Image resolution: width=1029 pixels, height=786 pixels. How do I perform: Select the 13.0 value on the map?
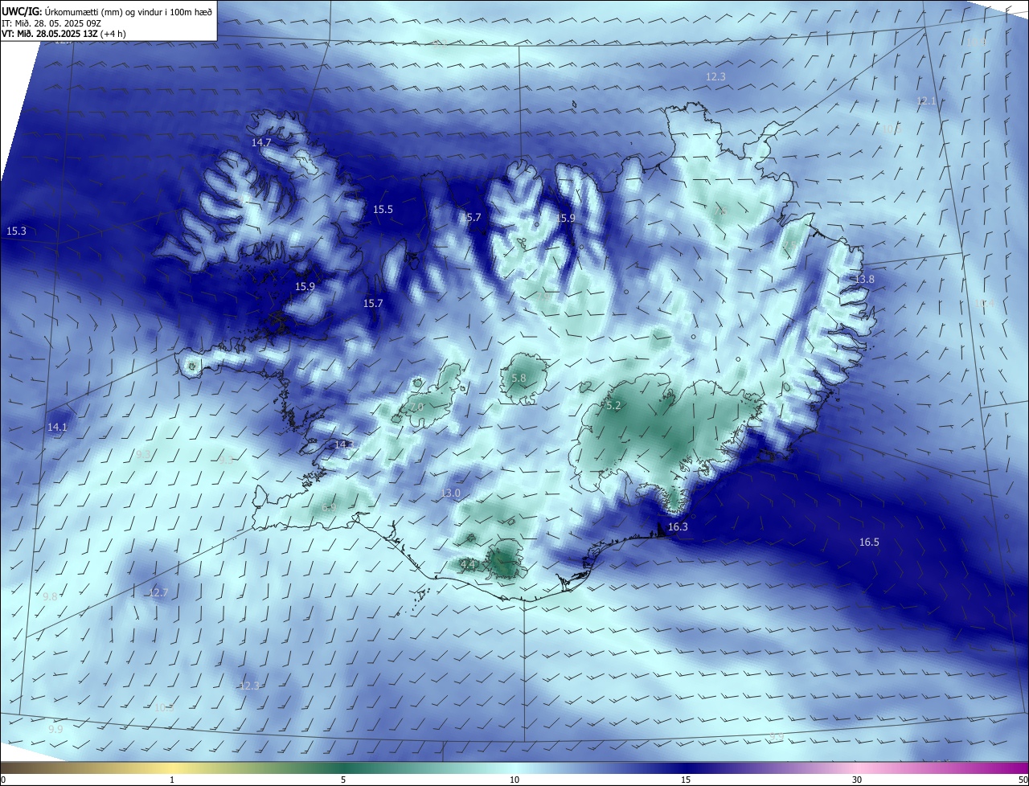(x=451, y=493)
